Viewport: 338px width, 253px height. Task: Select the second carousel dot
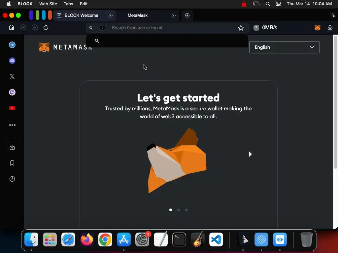179,210
